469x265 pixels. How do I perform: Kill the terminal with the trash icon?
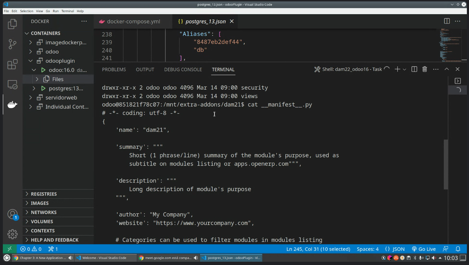pos(425,69)
